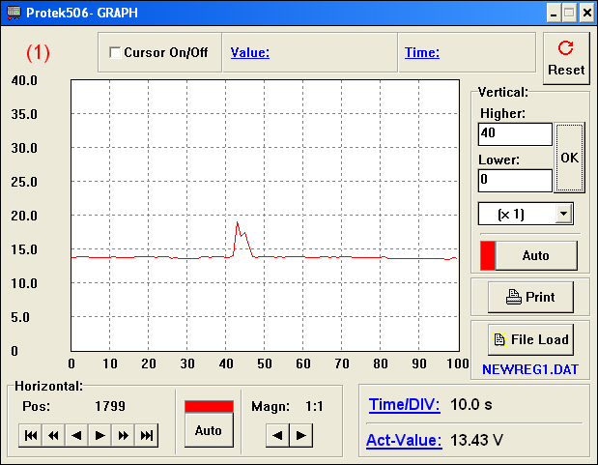Screen dimensions: 598x465
Task: Step horizontal position one left
Action: pos(77,436)
